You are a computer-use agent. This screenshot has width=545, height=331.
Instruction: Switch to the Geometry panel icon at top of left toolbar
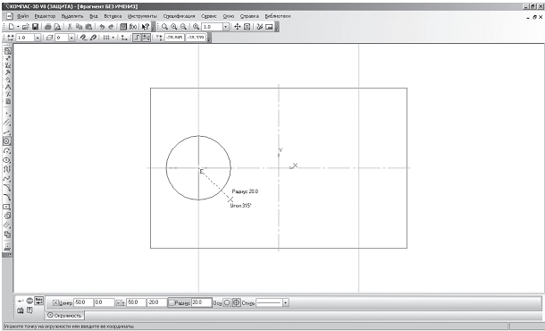[7, 51]
